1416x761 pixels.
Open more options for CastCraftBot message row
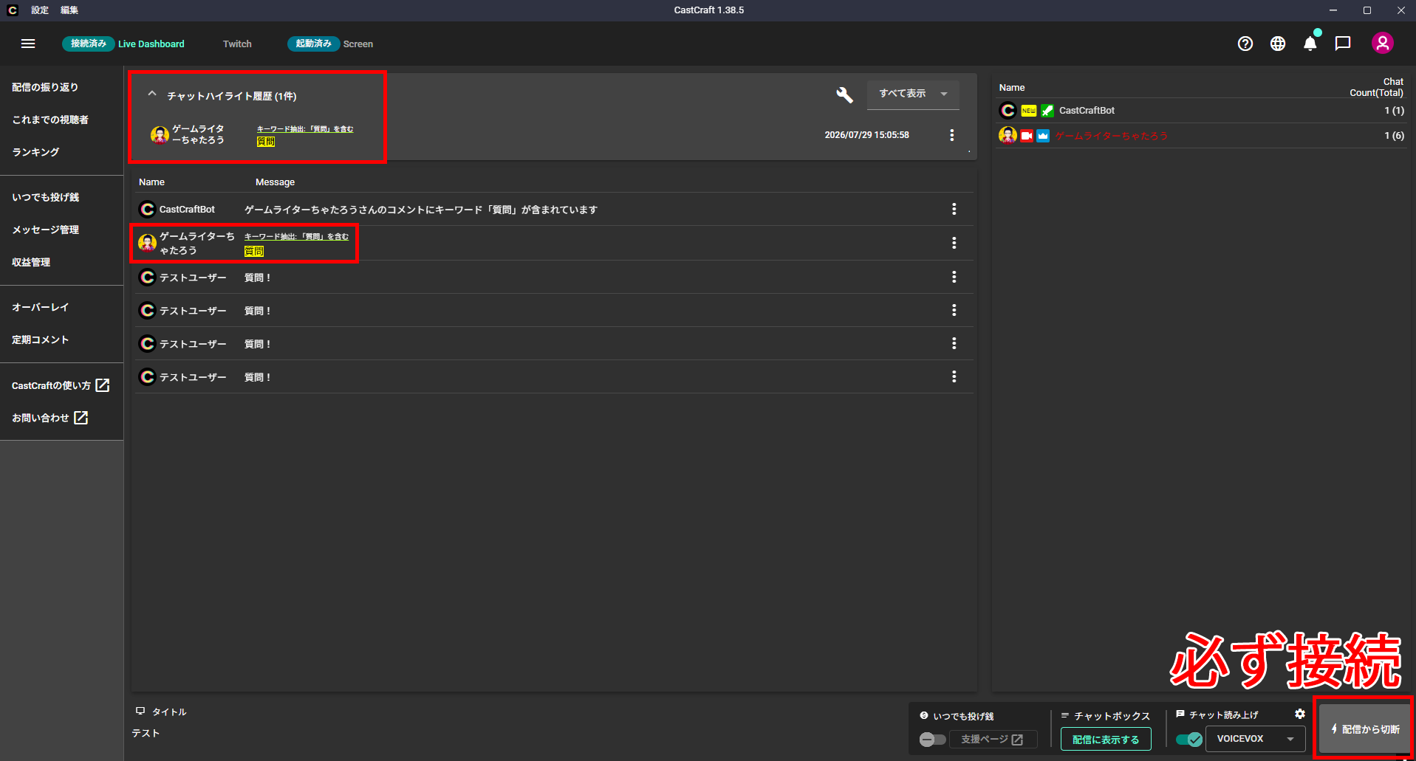(x=954, y=210)
